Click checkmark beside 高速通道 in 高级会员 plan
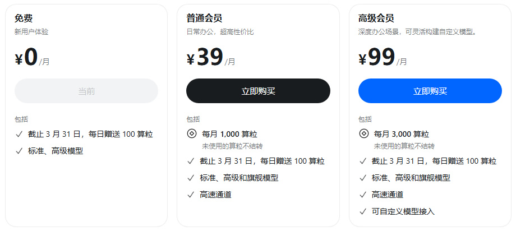 pos(363,195)
